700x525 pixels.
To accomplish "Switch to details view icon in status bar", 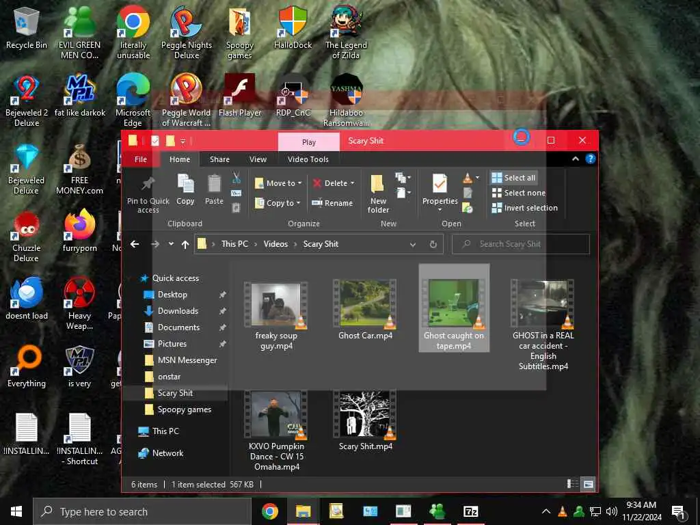I will coord(572,484).
